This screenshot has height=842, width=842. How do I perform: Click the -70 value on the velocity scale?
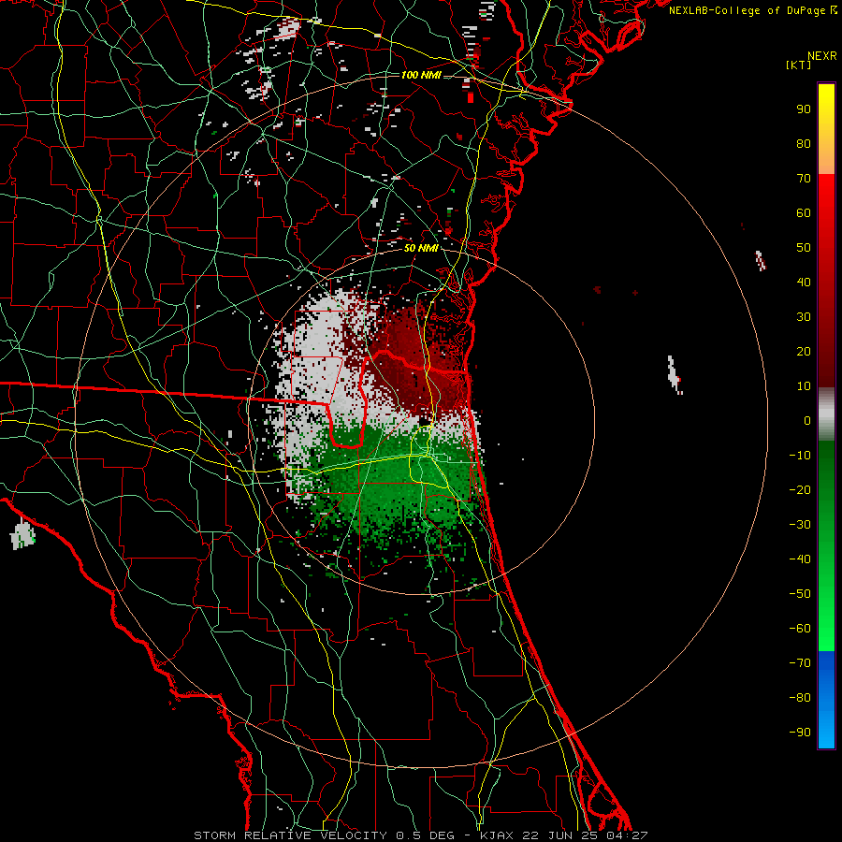[800, 663]
